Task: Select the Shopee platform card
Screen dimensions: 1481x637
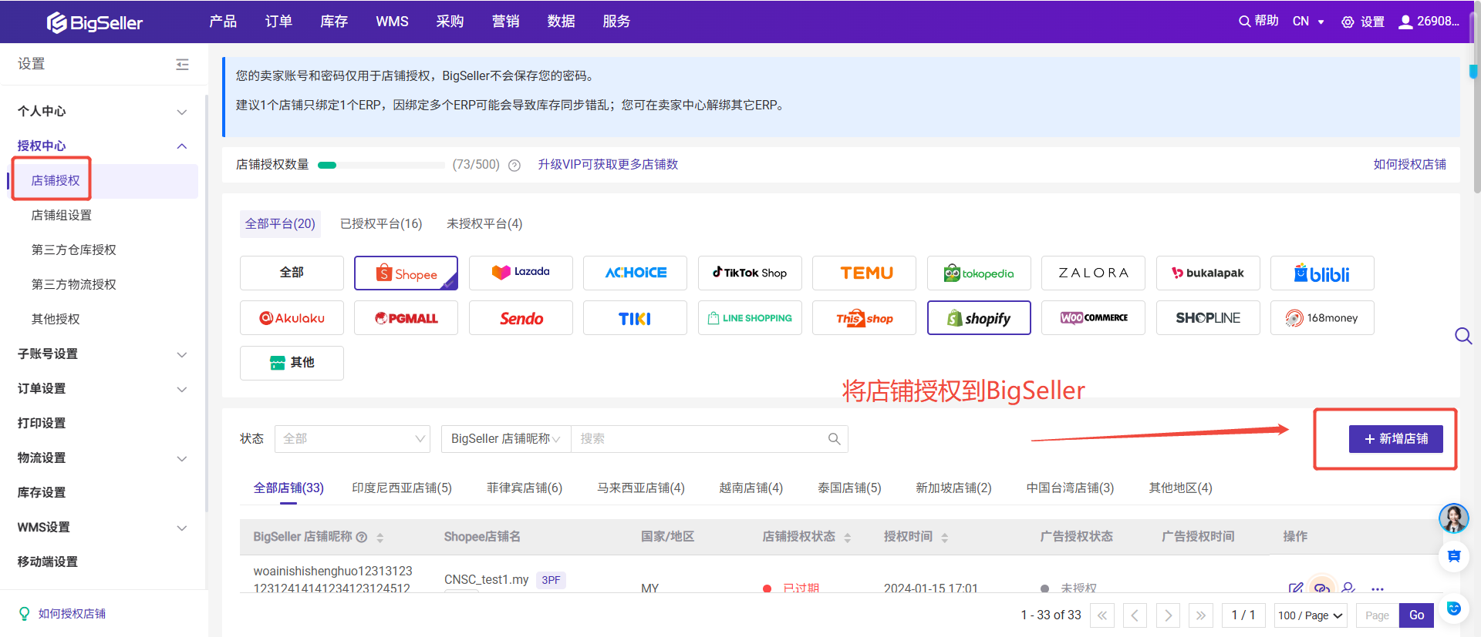Action: coord(406,273)
